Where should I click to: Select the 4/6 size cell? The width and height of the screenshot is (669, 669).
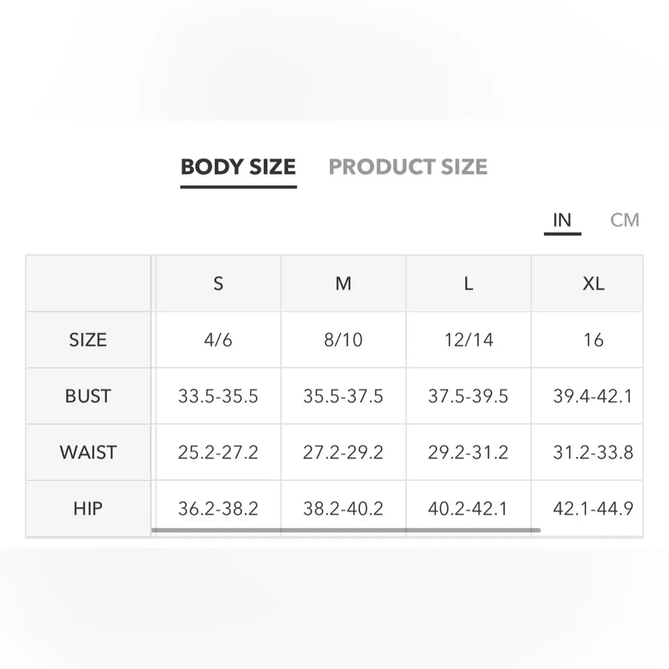click(218, 340)
